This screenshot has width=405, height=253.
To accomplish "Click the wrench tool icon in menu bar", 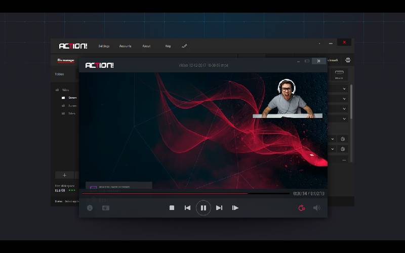I will (184, 46).
